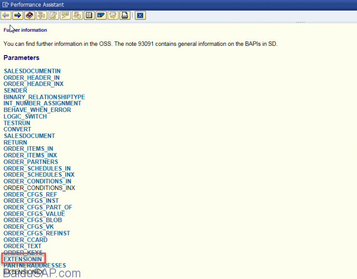
Task: Open the PARTNERADDRESSES parameter link
Action: [35, 265]
